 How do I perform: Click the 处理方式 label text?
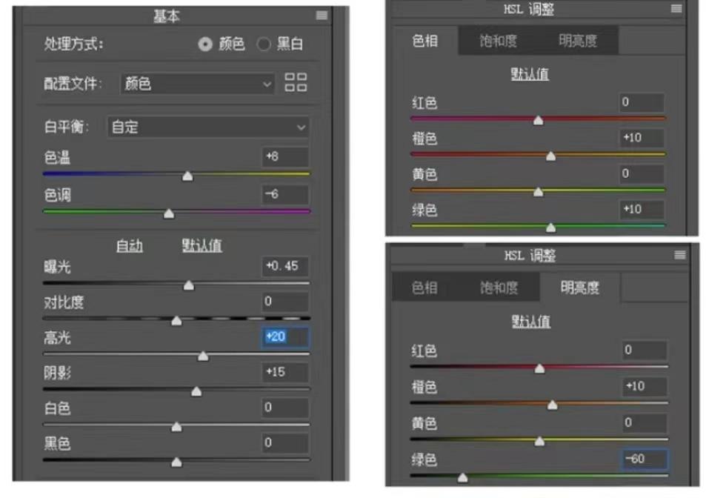74,44
